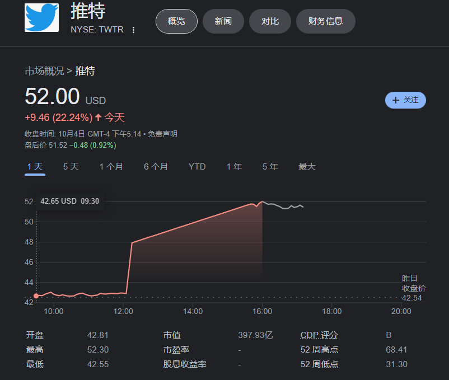Show the 1 年 chart range
The height and width of the screenshot is (380, 449).
[x=234, y=167]
